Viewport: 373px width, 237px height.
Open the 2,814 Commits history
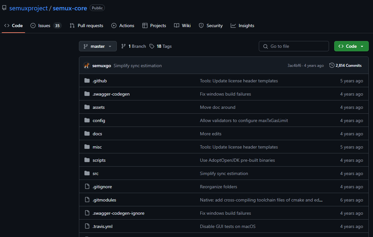(x=346, y=65)
